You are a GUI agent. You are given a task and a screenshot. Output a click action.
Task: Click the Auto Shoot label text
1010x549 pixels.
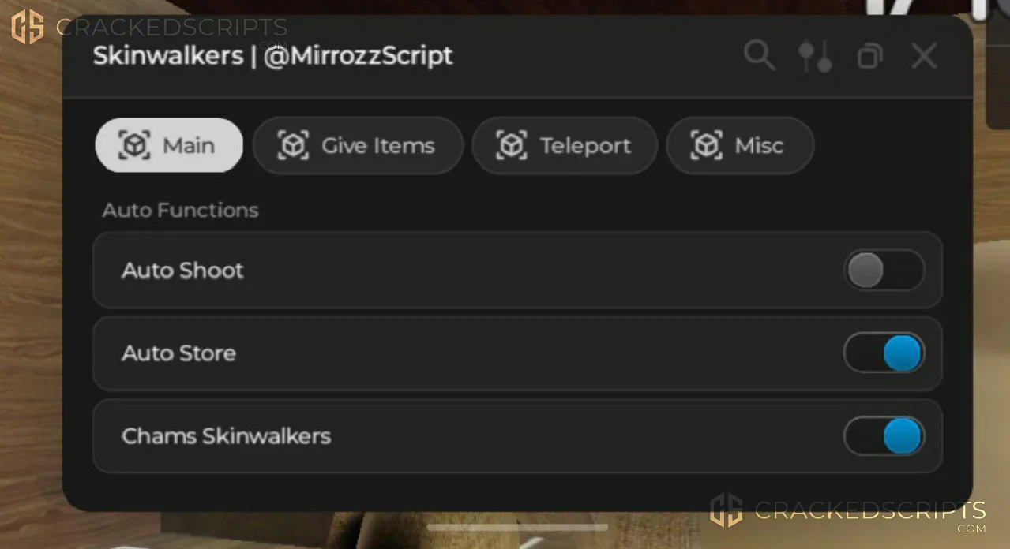point(182,271)
